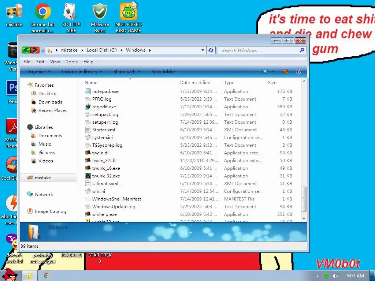Image resolution: width=375 pixels, height=281 pixels.
Task: Click the Explorer folder taskbar button
Action: (x=30, y=276)
